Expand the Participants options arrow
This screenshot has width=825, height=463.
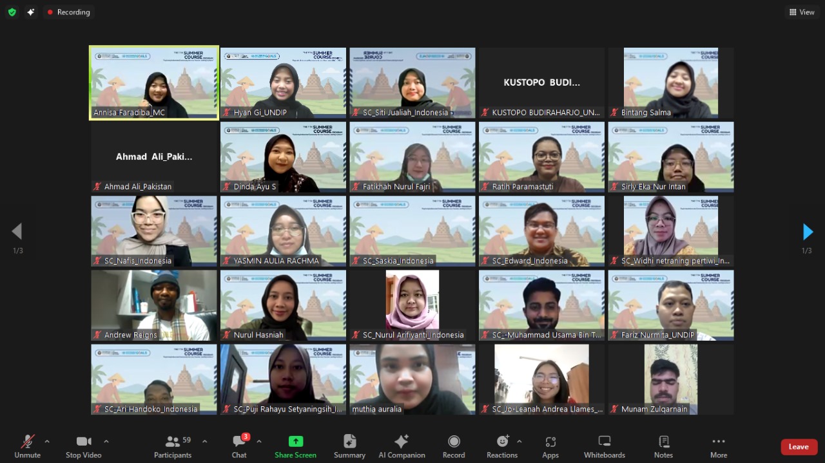tap(205, 442)
